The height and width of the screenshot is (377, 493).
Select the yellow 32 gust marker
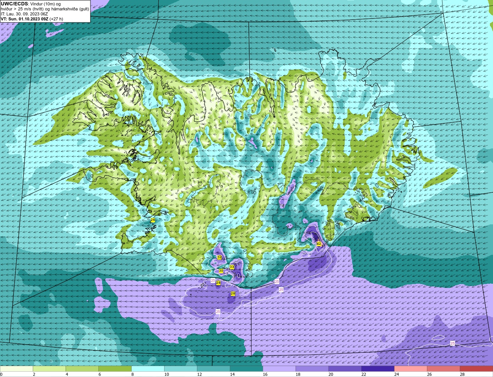tap(220, 257)
